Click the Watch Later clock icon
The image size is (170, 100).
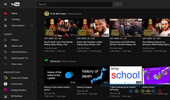point(5,46)
